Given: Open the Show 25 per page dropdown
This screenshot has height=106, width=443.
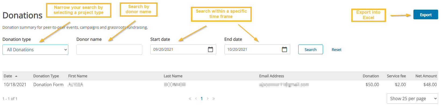Looking at the screenshot, I should (x=412, y=98).
